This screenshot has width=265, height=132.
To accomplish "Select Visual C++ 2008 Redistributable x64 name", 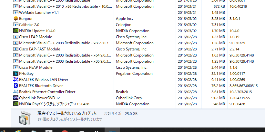I will coord(65,55).
